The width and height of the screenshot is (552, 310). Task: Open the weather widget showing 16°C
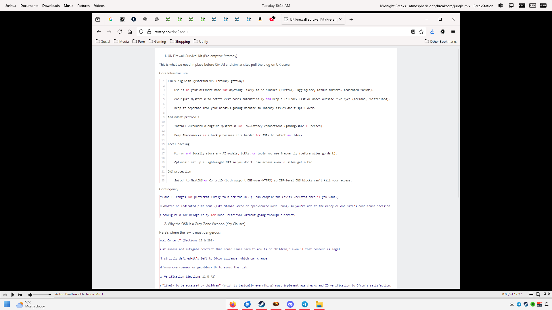click(x=30, y=304)
